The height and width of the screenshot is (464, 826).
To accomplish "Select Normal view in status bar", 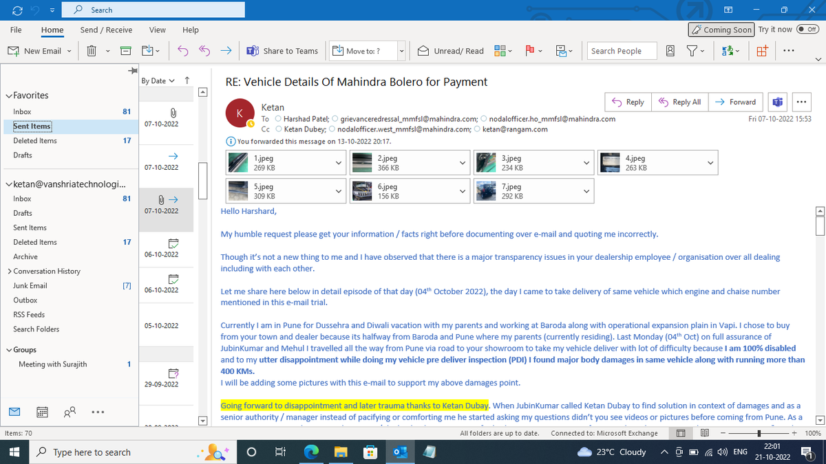I will pos(680,433).
